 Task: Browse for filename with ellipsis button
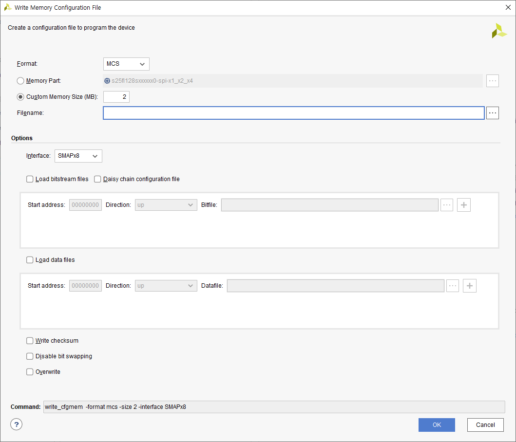coord(492,113)
